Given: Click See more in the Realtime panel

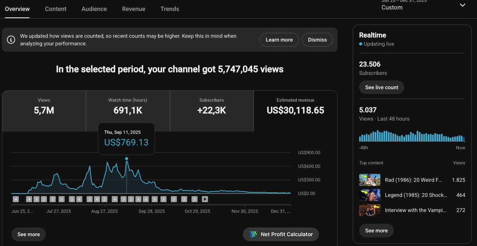Looking at the screenshot, I should (376, 231).
